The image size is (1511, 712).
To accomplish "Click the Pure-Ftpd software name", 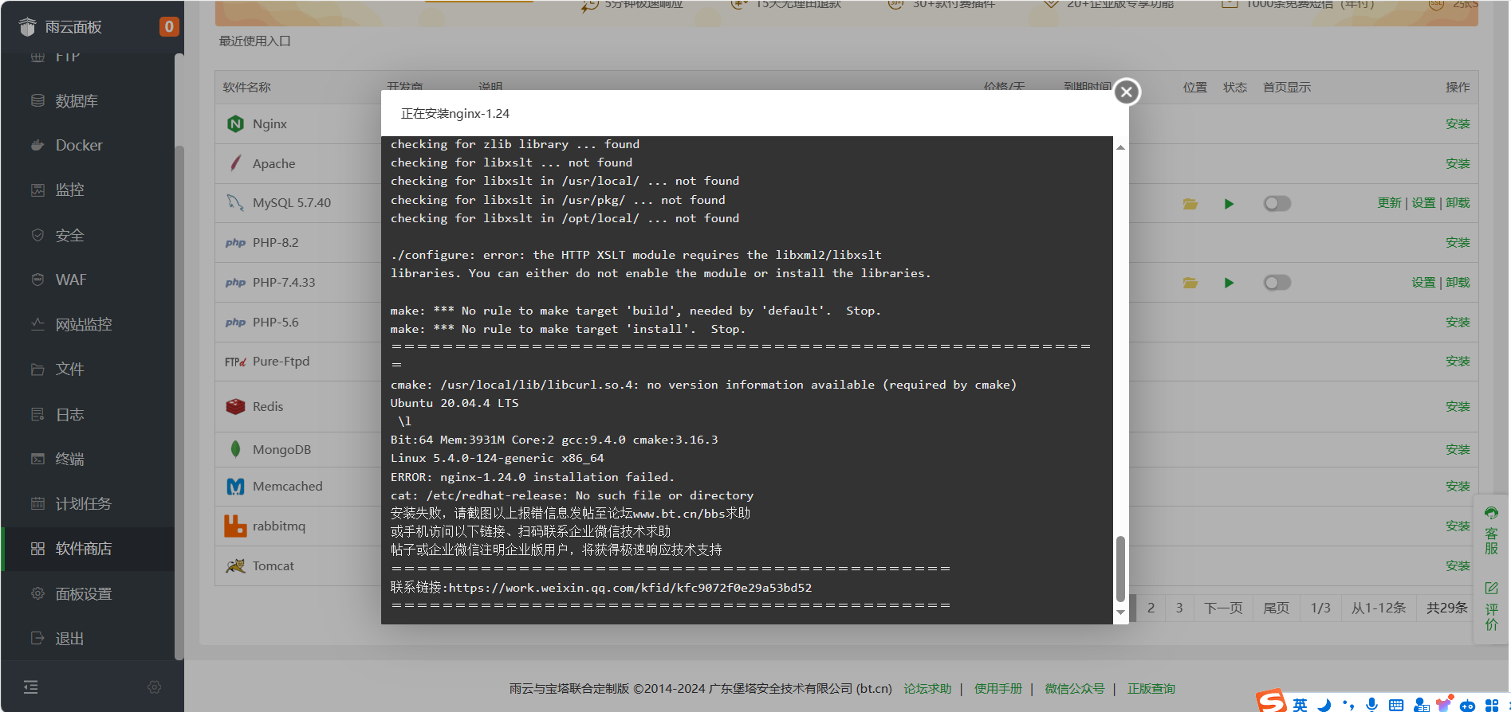I will tap(281, 362).
